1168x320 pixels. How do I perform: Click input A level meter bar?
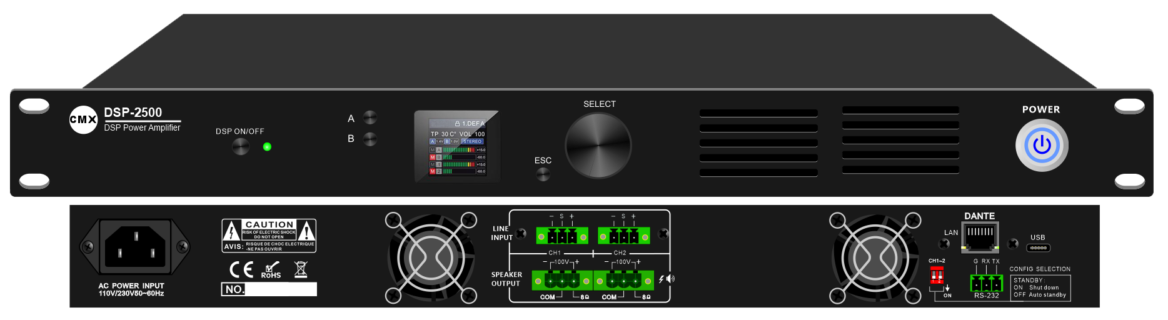tap(459, 150)
